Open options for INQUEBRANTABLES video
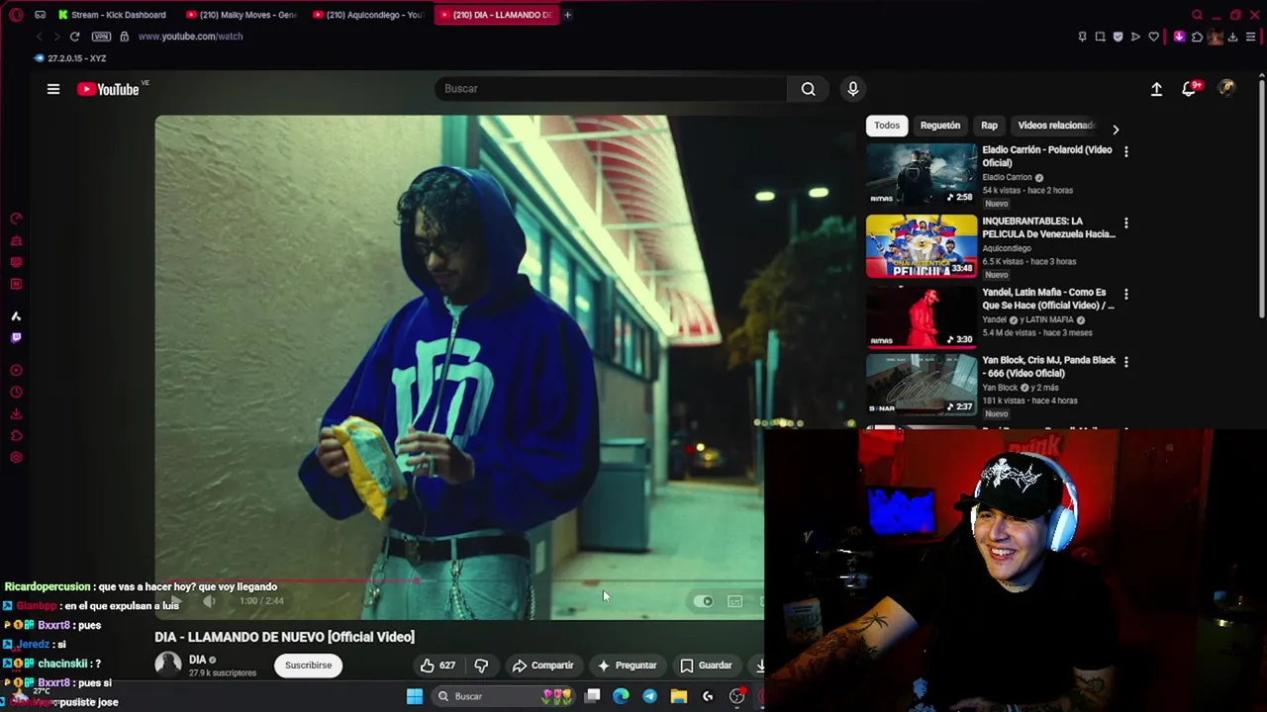 coord(1125,222)
